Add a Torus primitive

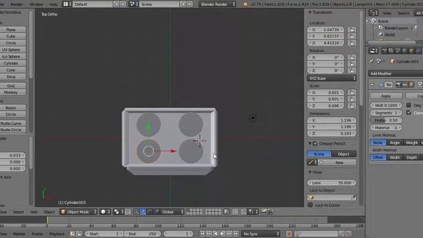coord(11,77)
